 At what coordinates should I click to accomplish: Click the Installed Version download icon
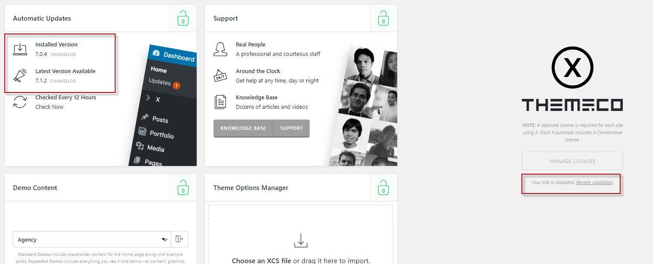[x=20, y=49]
